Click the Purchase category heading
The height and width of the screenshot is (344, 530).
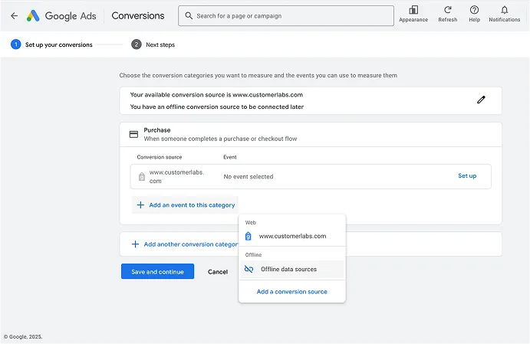pos(157,130)
